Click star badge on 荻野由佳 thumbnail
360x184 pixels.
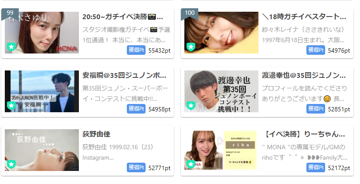[x=11, y=164]
